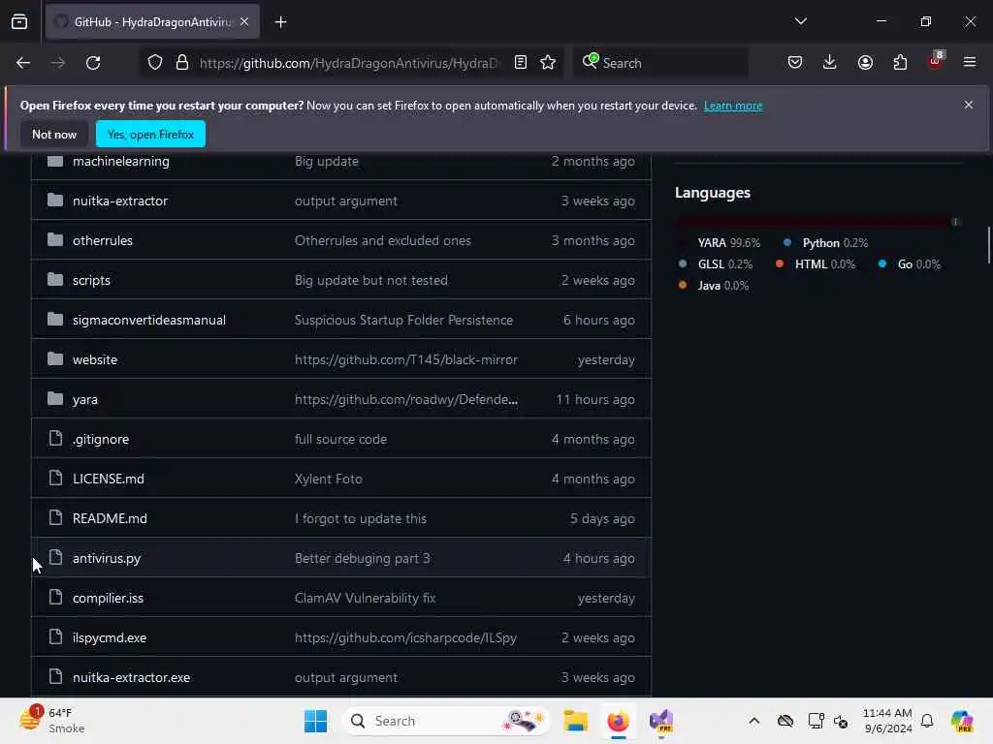The width and height of the screenshot is (993, 744).
Task: Open a new tab with plus button
Action: (280, 22)
